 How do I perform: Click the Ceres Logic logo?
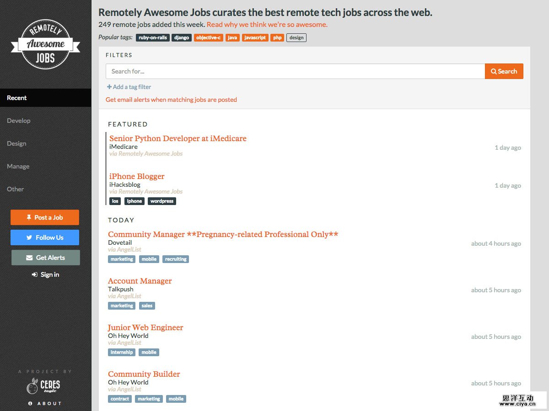pyautogui.click(x=43, y=386)
